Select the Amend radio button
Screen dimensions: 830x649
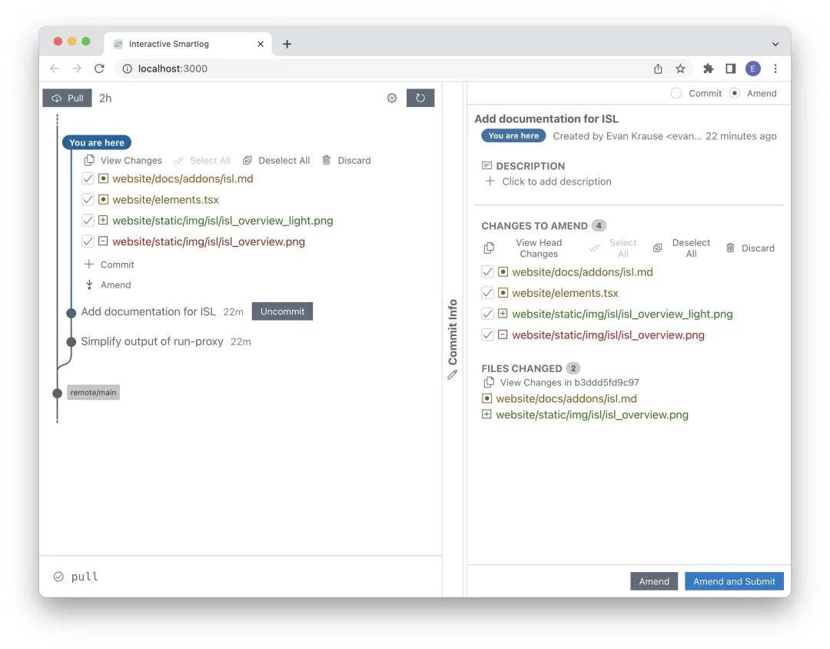coord(734,93)
